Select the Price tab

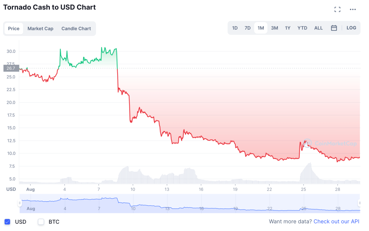(x=14, y=29)
